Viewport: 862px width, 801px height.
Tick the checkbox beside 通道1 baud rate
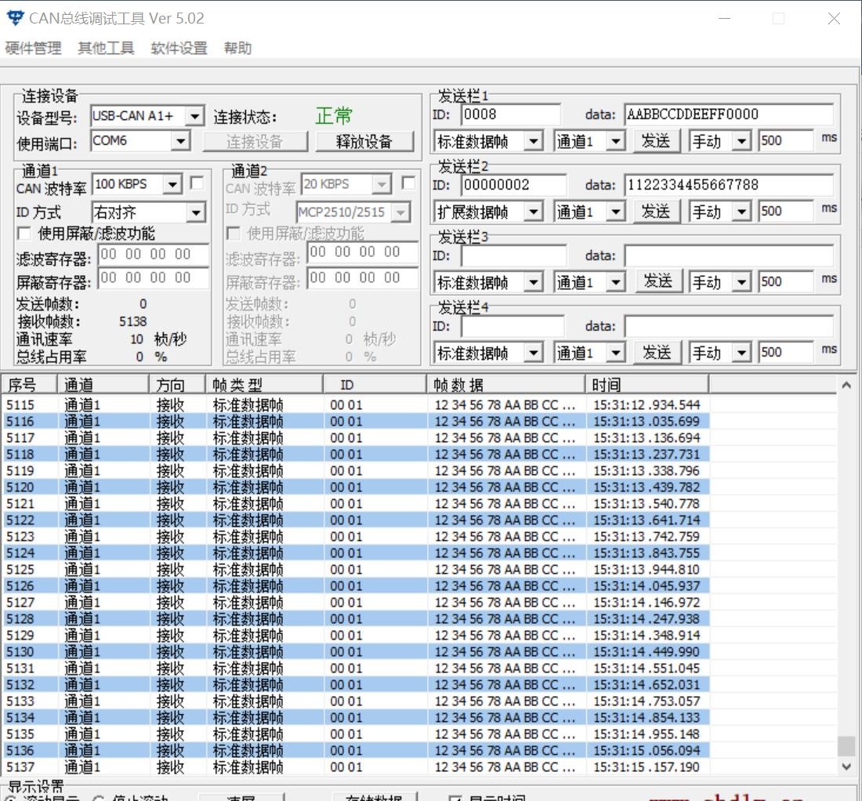[196, 183]
